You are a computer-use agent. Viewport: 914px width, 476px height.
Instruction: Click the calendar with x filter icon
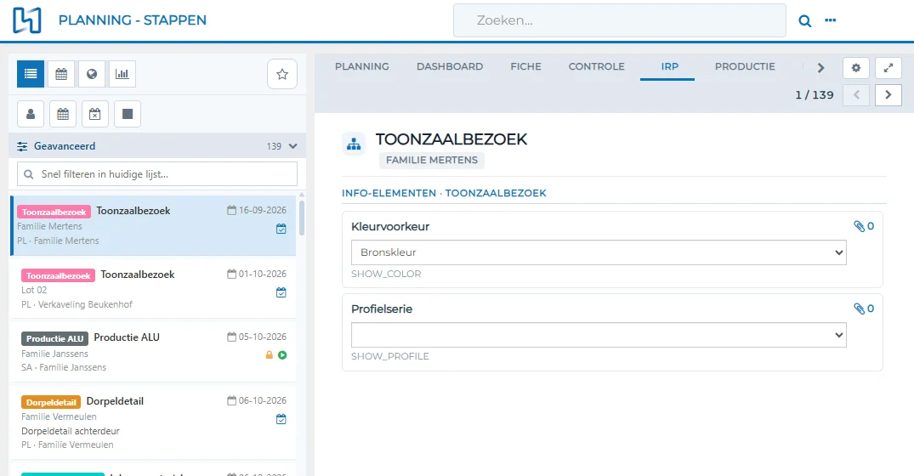95,114
